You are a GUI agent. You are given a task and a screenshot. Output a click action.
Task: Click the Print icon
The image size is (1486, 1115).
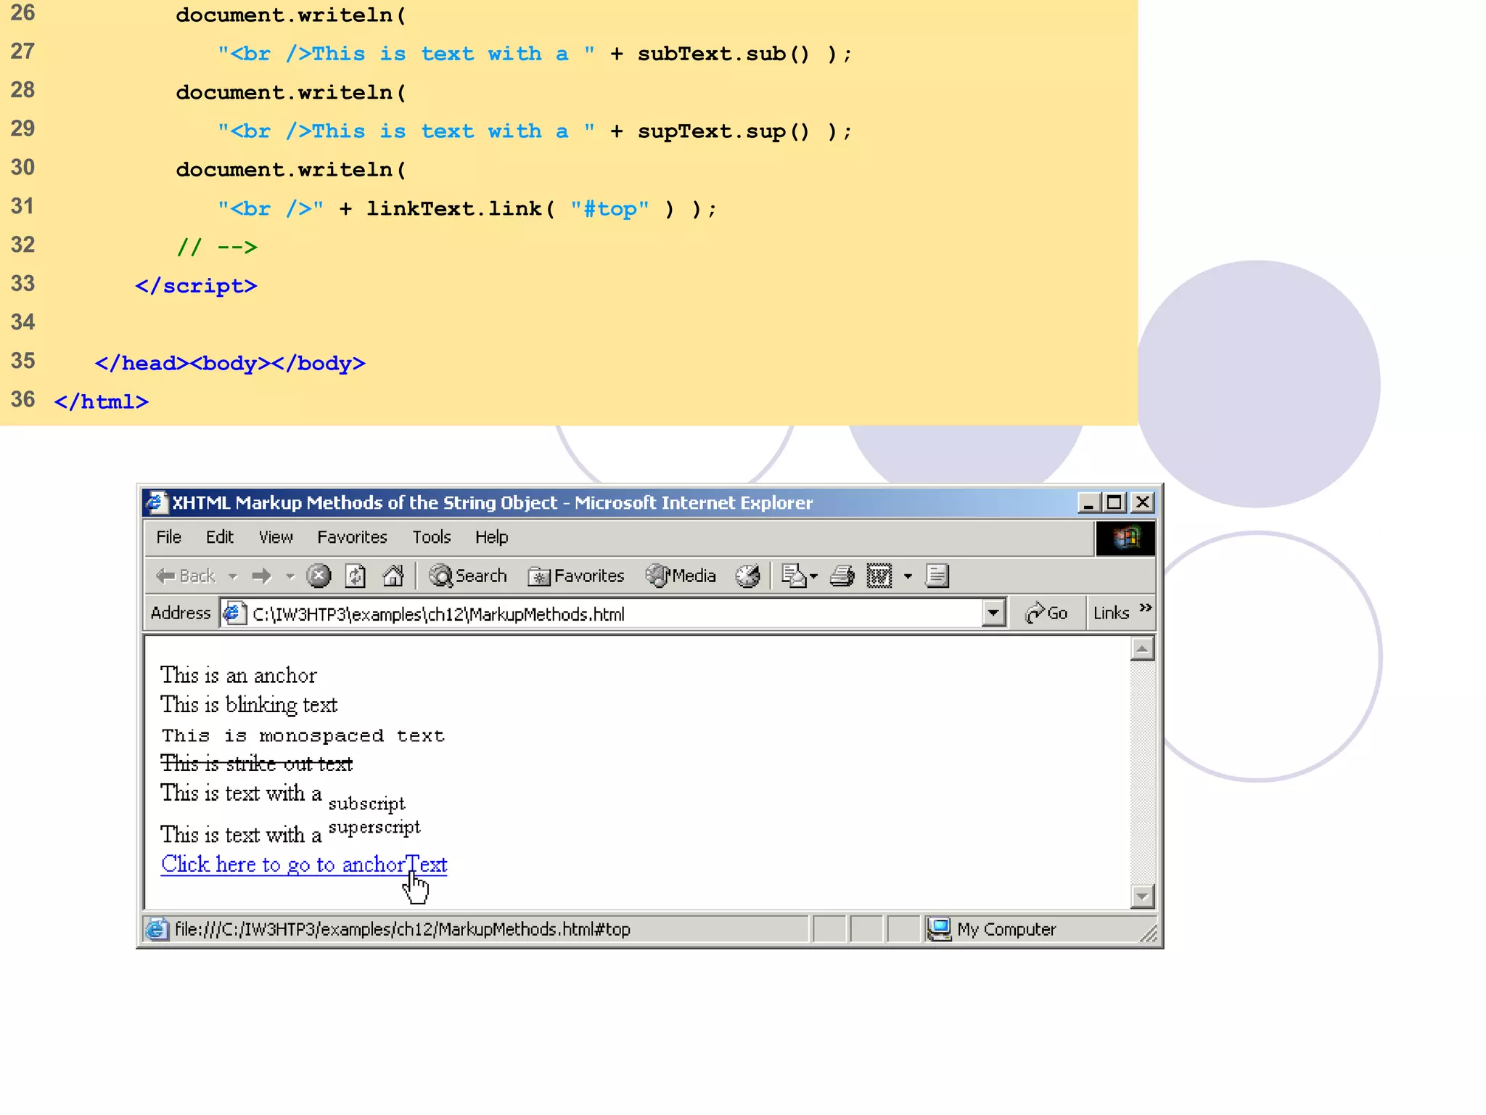click(842, 576)
